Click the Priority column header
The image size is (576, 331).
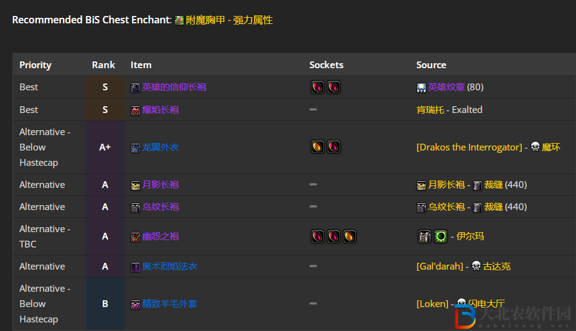(x=35, y=65)
